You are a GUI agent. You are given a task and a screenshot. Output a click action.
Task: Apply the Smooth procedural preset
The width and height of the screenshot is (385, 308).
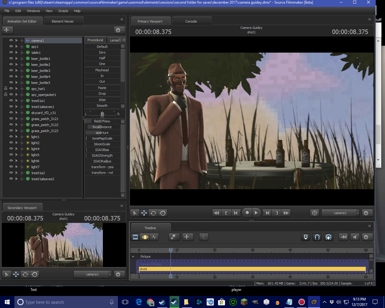point(102,106)
